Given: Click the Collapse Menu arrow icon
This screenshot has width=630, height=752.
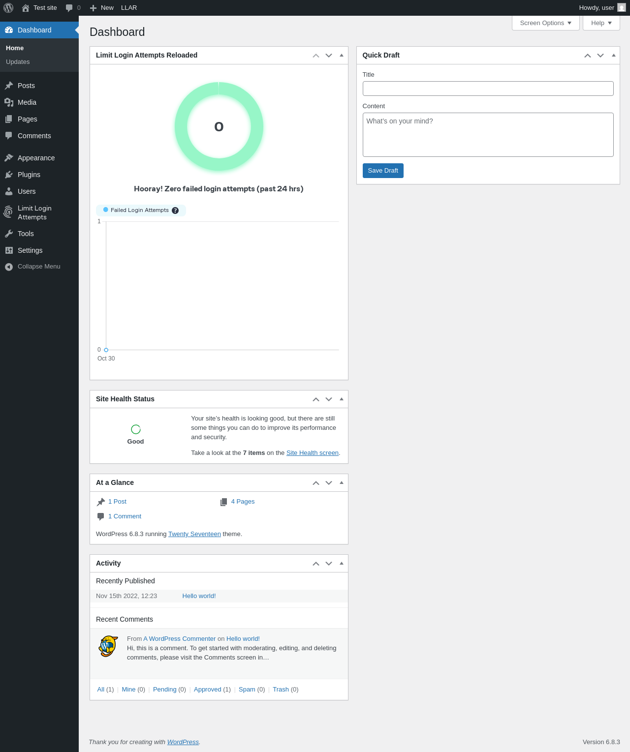Looking at the screenshot, I should pyautogui.click(x=9, y=267).
